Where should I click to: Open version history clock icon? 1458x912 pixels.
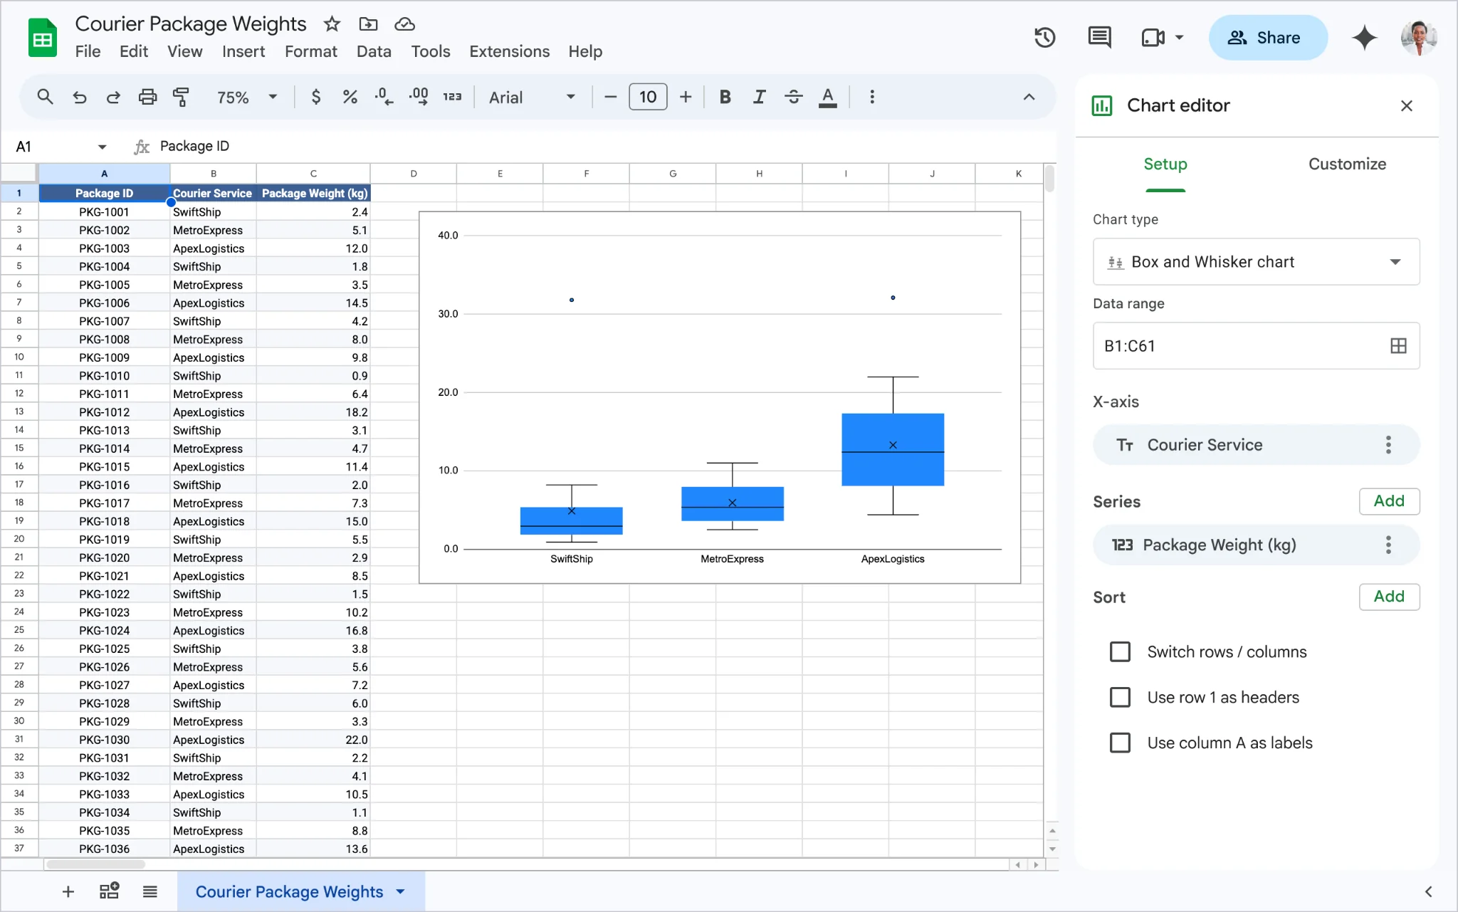click(1044, 37)
